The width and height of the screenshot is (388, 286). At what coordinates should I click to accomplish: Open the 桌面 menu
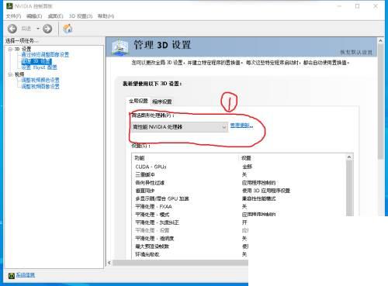coord(55,16)
